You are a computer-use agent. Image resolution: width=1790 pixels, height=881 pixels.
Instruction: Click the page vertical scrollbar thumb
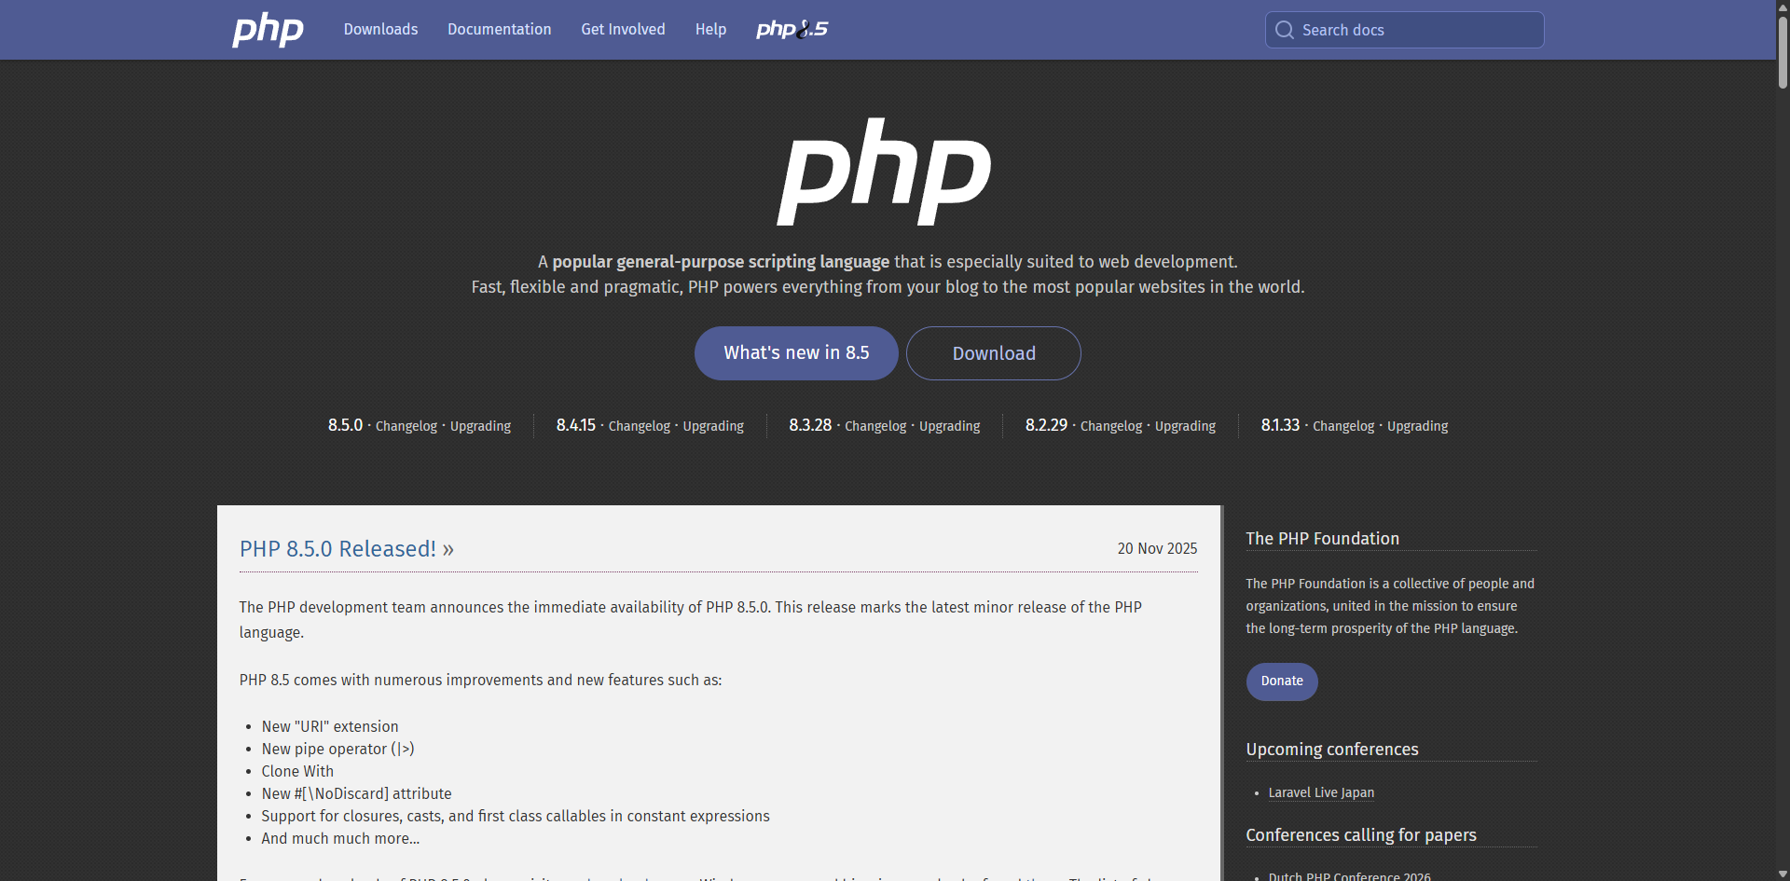click(1783, 51)
